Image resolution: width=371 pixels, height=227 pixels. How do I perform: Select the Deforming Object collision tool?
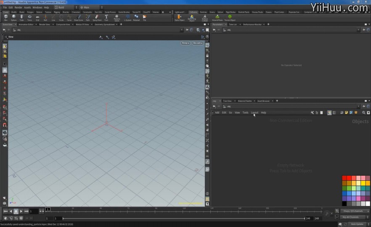pyautogui.click(x=192, y=18)
